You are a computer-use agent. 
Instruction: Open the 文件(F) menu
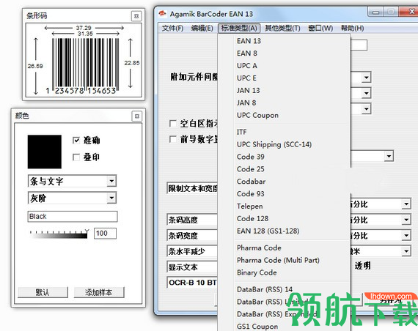pos(173,28)
